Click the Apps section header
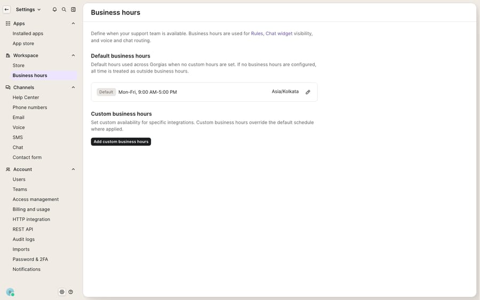The width and height of the screenshot is (480, 300). pos(19,23)
